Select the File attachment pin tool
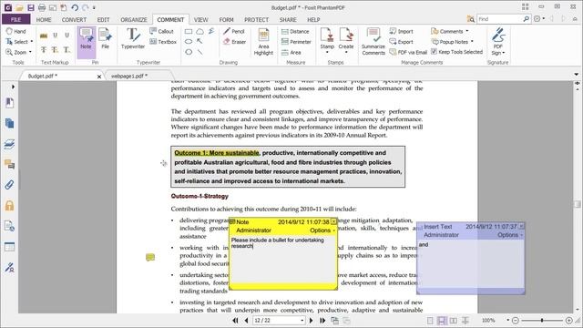583x328 pixels. (106, 39)
